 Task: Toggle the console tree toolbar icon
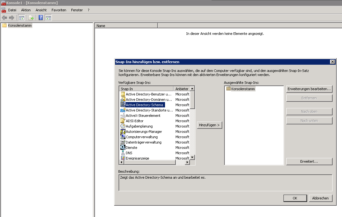click(22, 18)
